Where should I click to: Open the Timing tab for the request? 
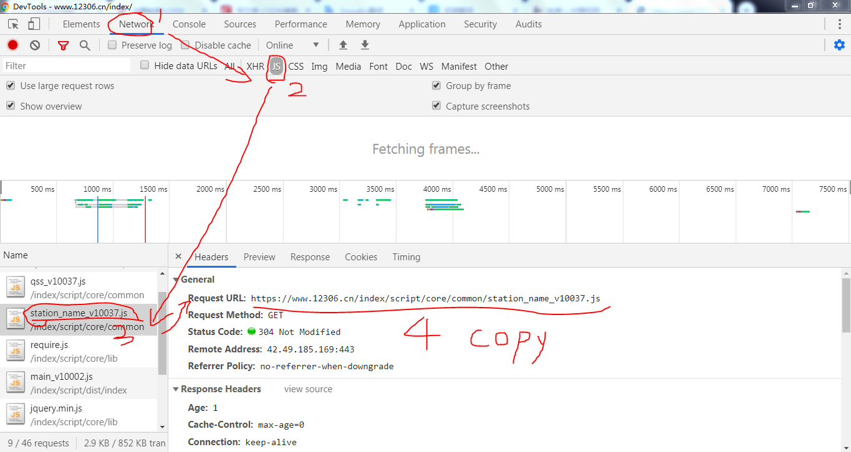point(406,257)
